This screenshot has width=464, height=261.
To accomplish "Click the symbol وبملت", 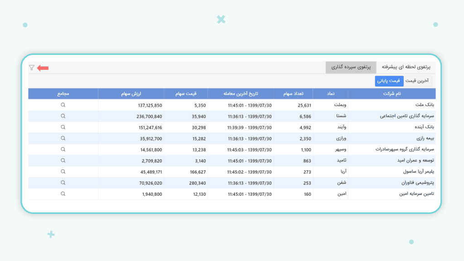I will click(x=340, y=105).
